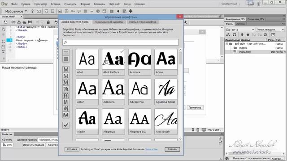
Task: Toggle the first M font style filter
Action: coord(66,69)
